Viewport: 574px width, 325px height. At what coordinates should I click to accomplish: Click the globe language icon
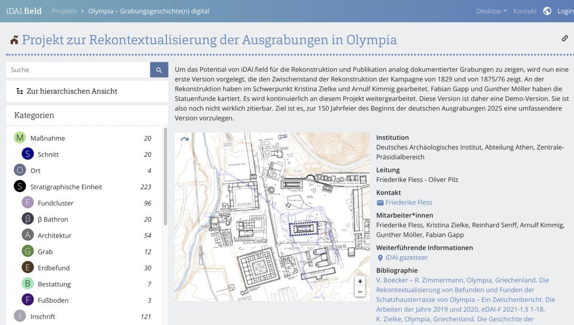(x=547, y=11)
